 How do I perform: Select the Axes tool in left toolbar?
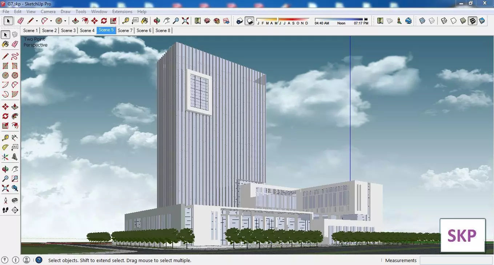[x=5, y=157]
